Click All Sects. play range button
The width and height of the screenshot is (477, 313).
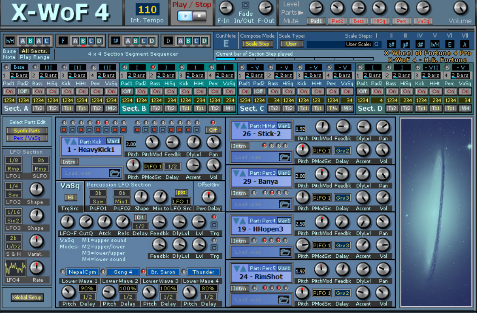click(34, 51)
